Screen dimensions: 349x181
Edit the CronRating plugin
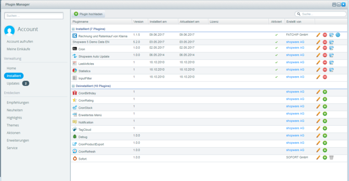[318, 99]
